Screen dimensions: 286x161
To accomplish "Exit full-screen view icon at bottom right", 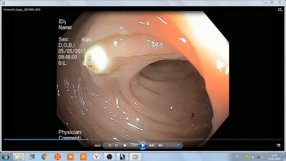I will click(x=278, y=145).
